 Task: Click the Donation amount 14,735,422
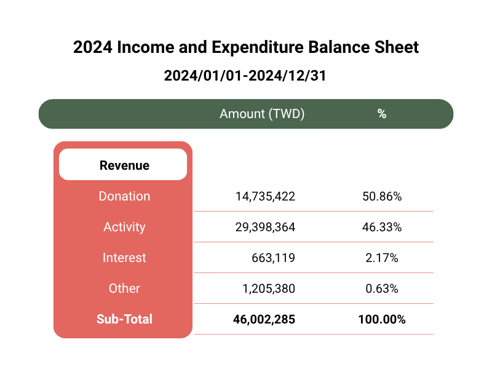click(x=265, y=196)
